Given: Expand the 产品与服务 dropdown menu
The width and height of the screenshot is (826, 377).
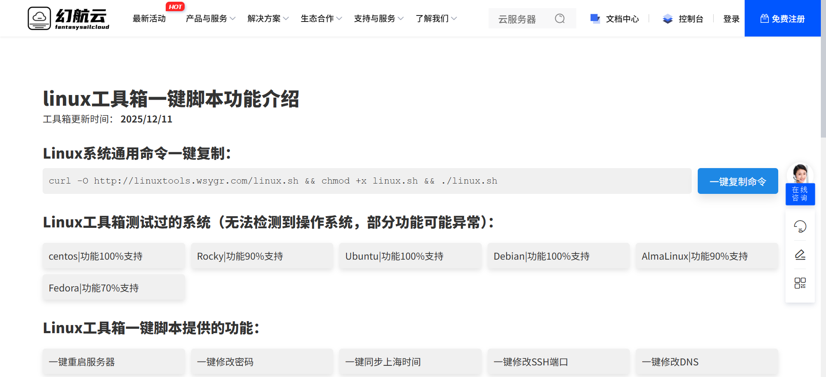Looking at the screenshot, I should (210, 18).
